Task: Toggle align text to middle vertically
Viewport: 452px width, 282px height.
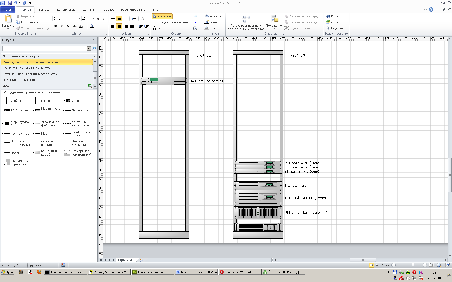Action: (x=119, y=19)
